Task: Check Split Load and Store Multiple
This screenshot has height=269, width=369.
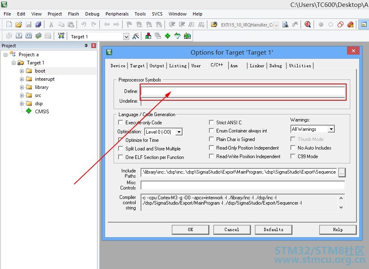Action: click(x=121, y=148)
